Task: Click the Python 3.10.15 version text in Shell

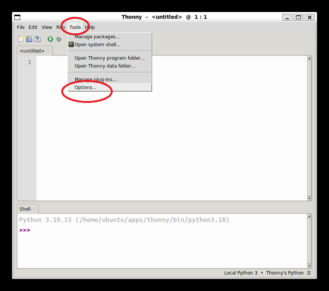Action: tap(124, 220)
